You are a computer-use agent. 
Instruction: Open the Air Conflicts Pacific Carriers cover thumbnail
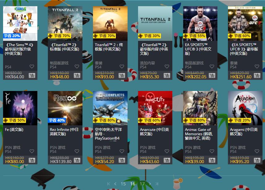[110, 108]
